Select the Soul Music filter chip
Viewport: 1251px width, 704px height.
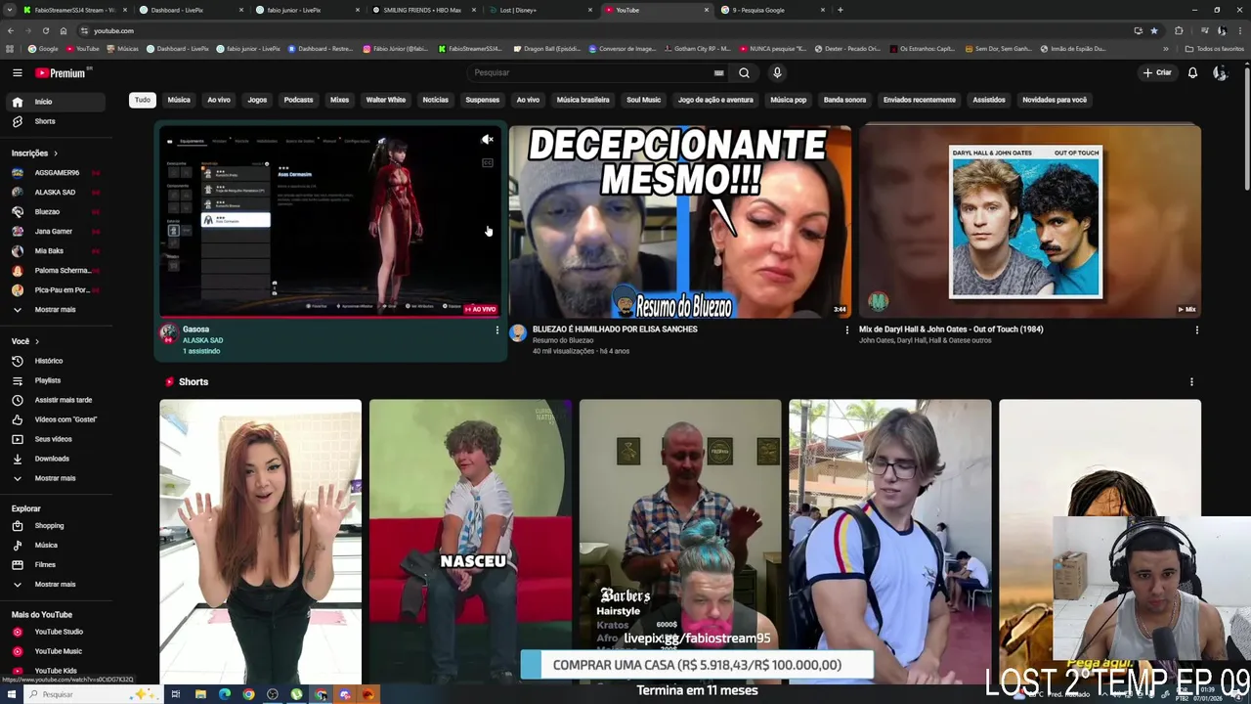coord(643,100)
